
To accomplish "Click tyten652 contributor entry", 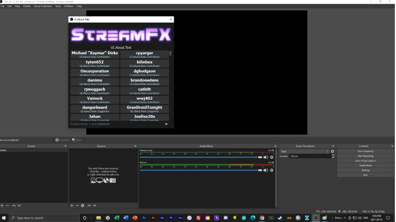I will [x=95, y=63].
